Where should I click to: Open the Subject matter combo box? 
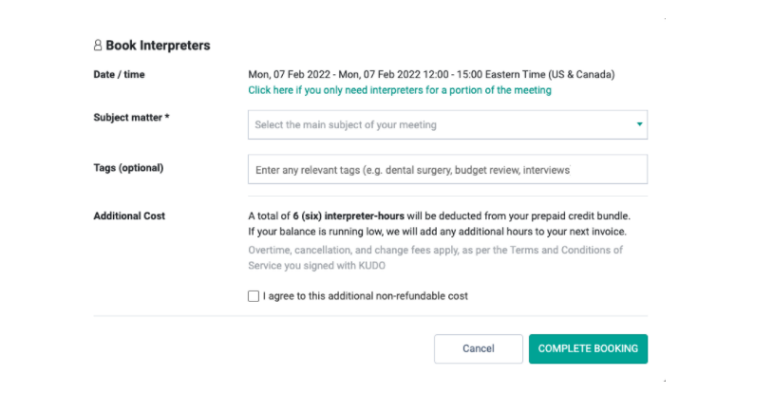tap(447, 124)
